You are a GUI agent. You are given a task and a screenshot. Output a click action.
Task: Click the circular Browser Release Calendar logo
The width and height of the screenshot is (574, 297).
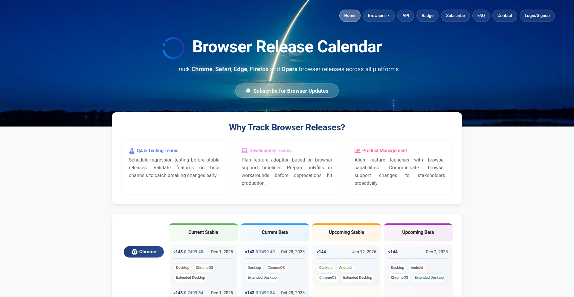173,48
